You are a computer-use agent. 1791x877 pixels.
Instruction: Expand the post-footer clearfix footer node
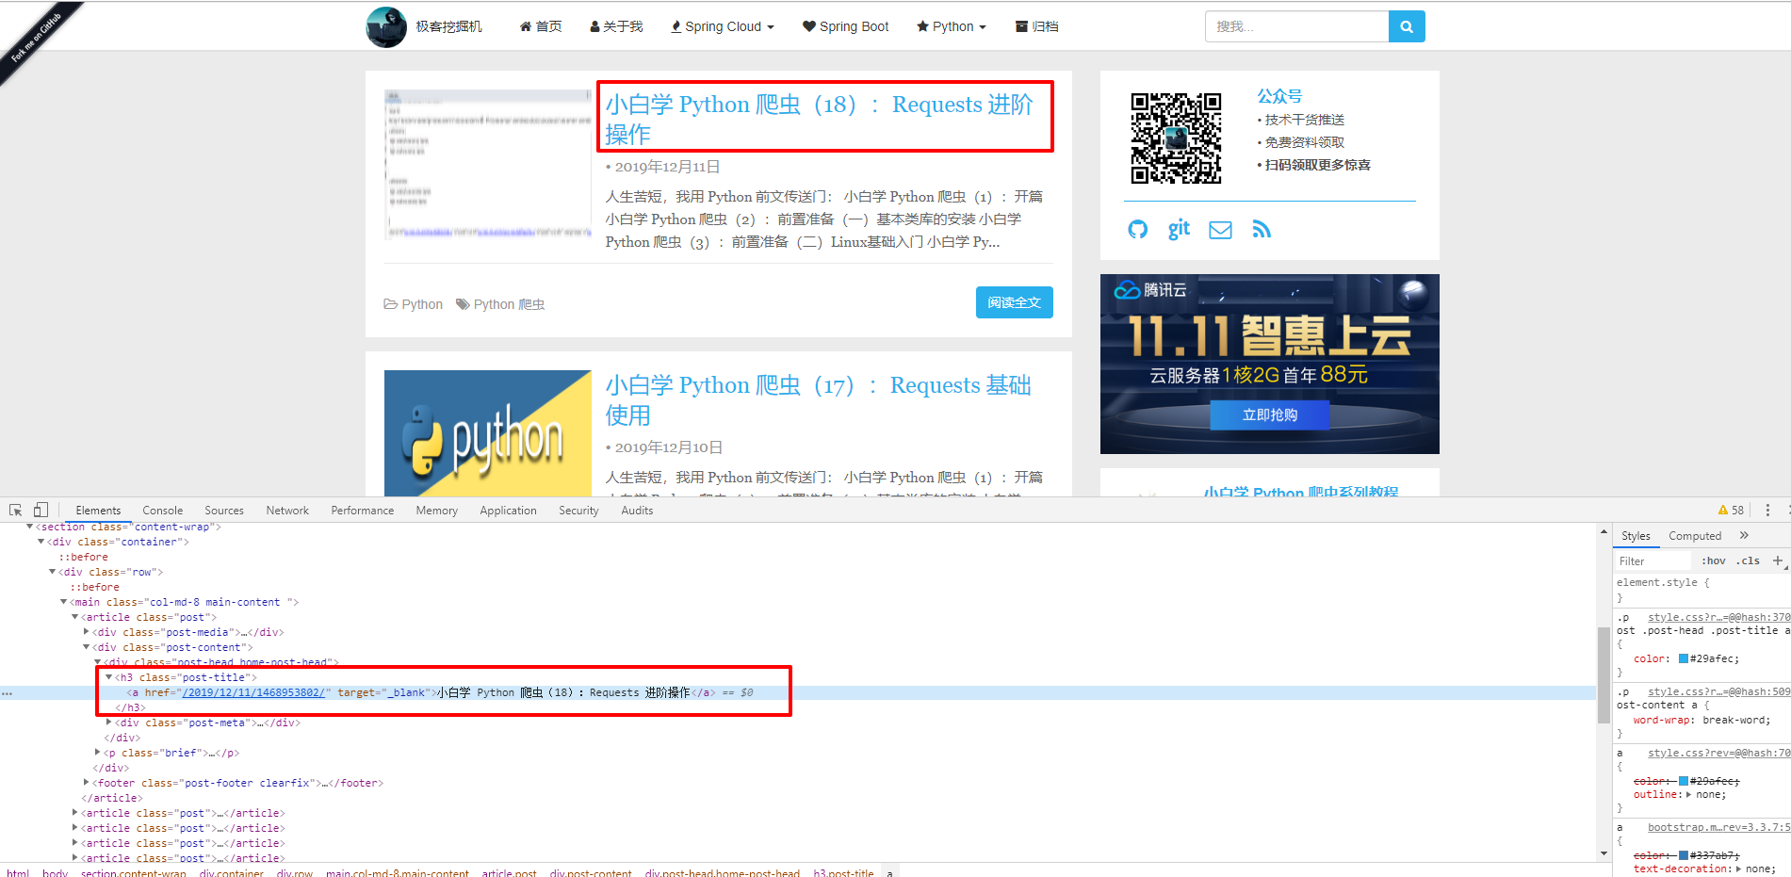pyautogui.click(x=86, y=783)
